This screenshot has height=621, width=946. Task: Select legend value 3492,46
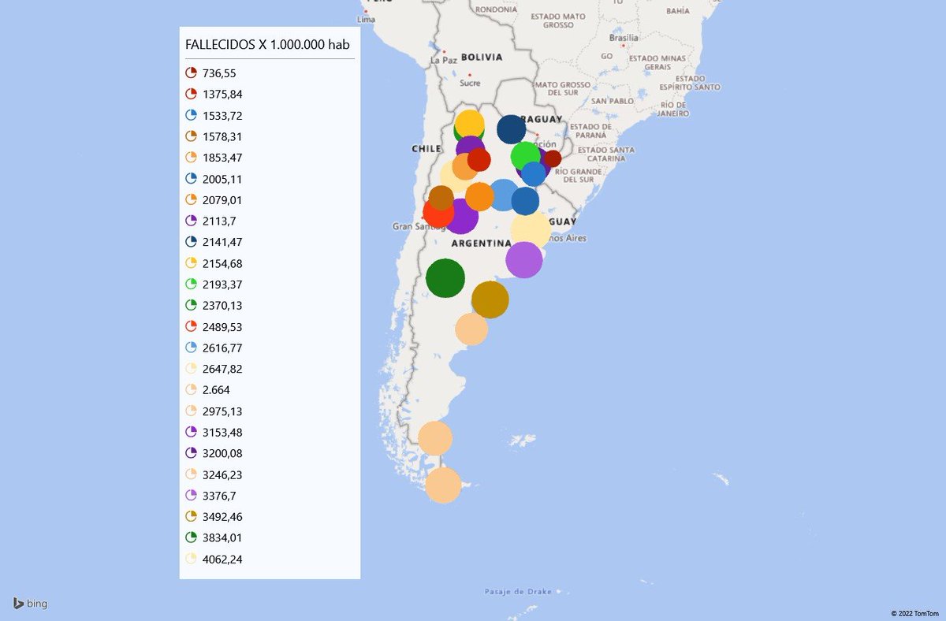tap(222, 517)
